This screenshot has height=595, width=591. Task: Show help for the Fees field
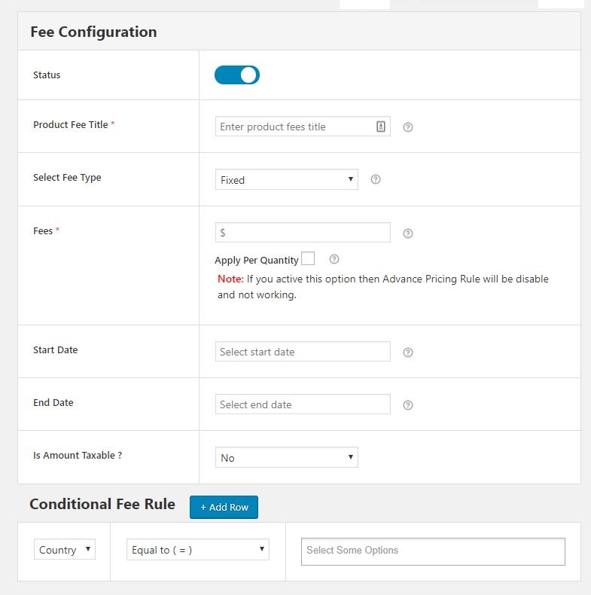point(408,233)
